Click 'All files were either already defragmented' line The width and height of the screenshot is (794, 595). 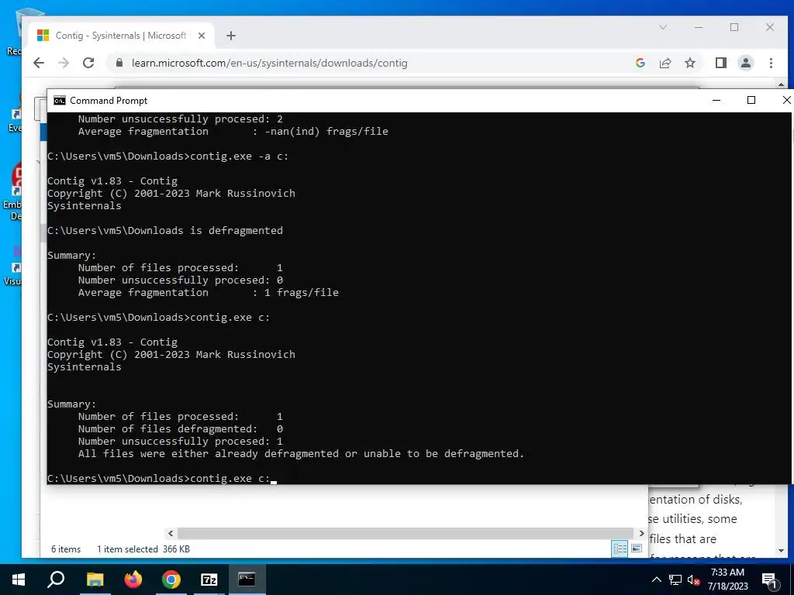pos(301,454)
